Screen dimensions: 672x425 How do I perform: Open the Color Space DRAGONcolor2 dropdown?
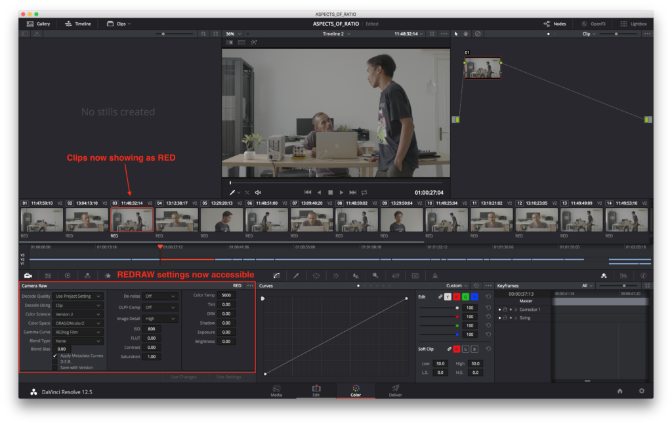77,323
